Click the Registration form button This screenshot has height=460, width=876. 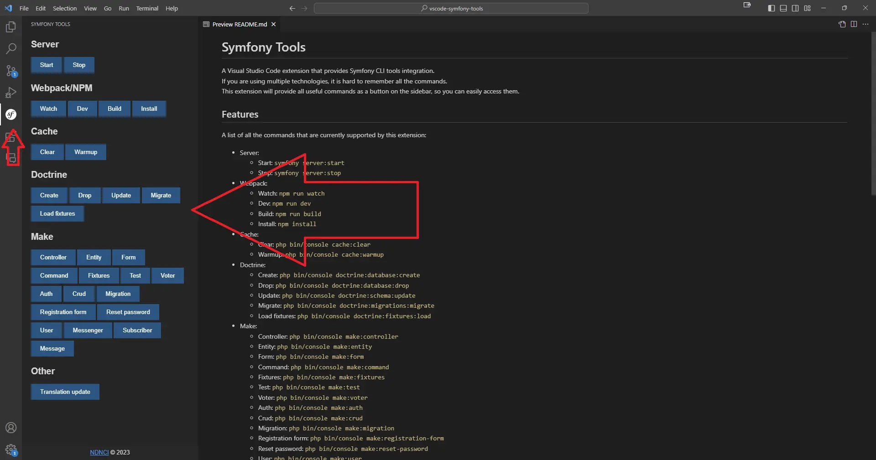[63, 312]
